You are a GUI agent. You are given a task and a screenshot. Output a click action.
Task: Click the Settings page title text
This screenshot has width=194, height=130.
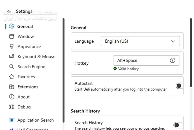point(24,11)
